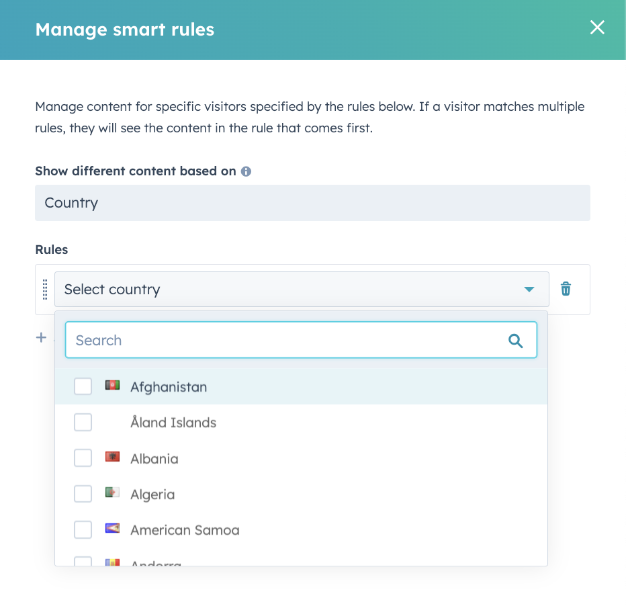626x606 pixels.
Task: Click the dropdown caret arrow
Action: pos(529,290)
